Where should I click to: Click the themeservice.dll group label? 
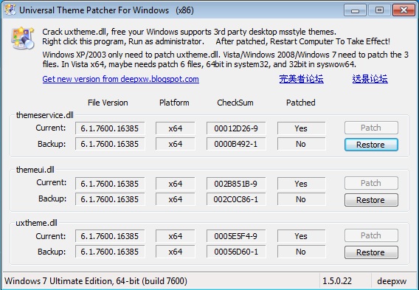click(x=44, y=115)
